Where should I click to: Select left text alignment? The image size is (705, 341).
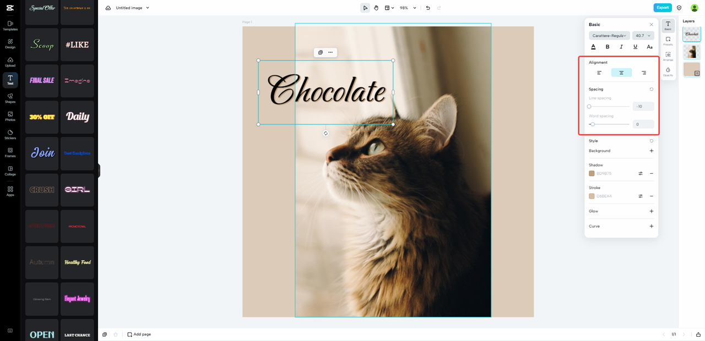click(x=599, y=73)
